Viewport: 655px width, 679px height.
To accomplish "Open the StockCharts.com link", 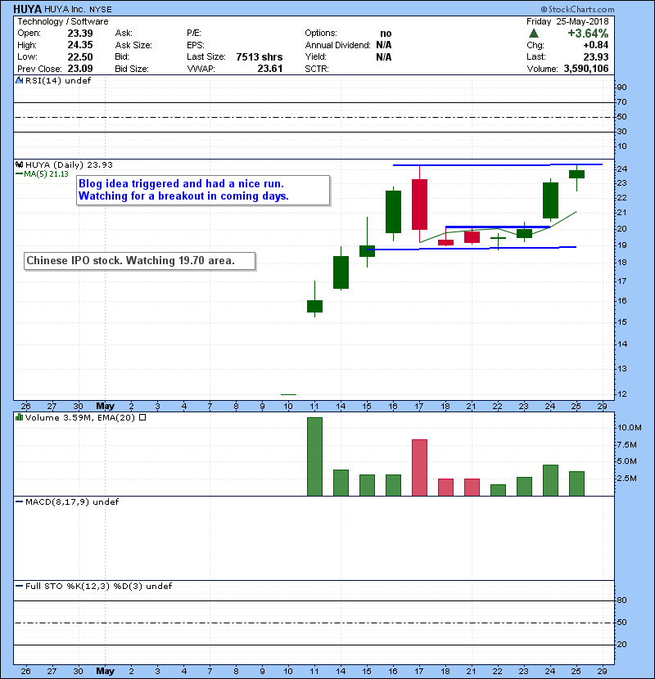I will point(577,9).
